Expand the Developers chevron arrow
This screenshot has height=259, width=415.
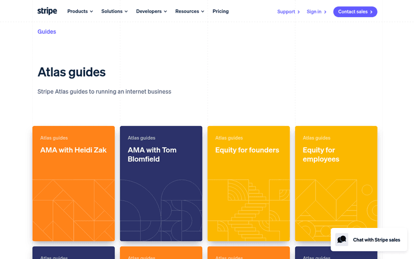165,11
